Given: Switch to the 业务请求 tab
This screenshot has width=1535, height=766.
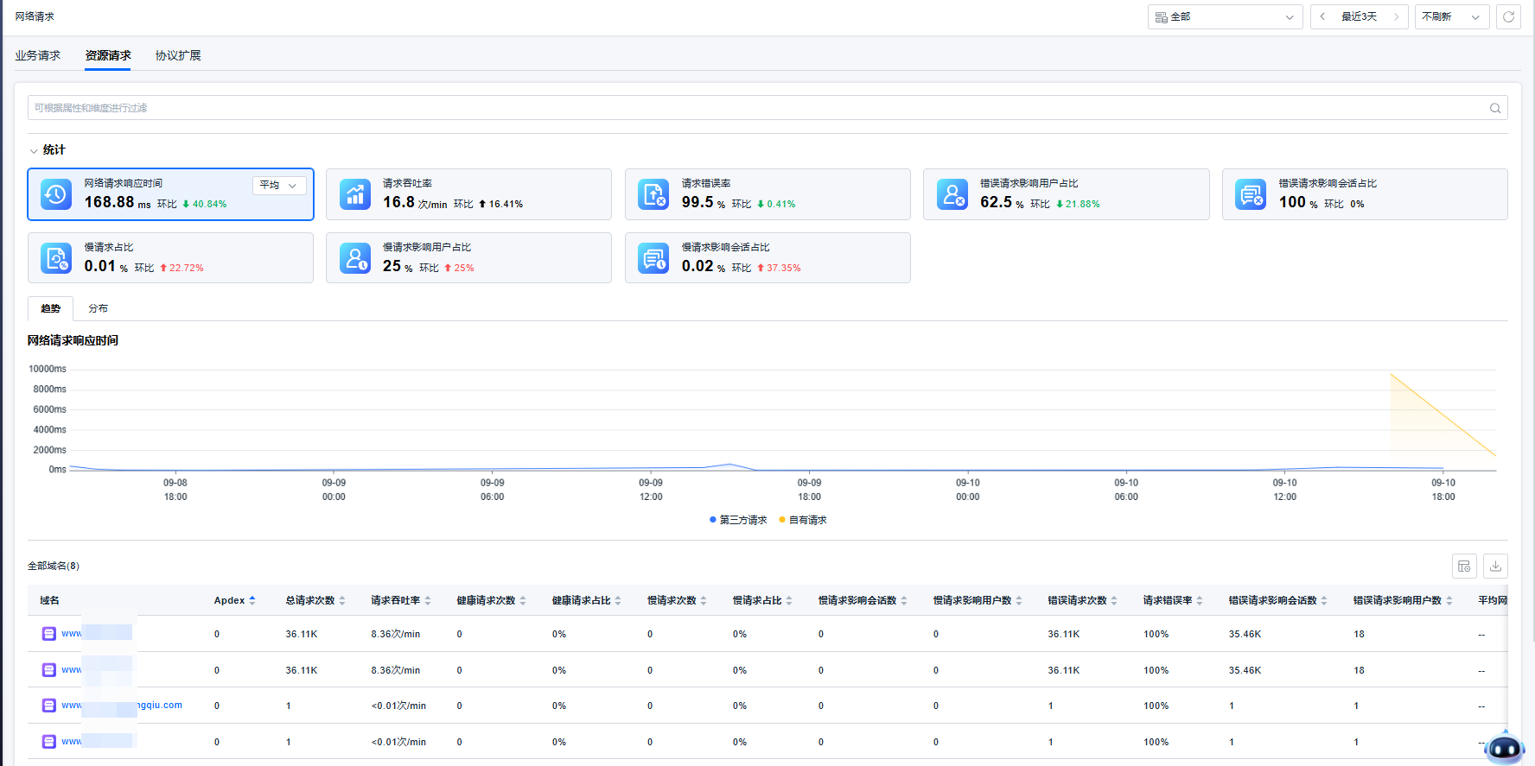Looking at the screenshot, I should pyautogui.click(x=37, y=55).
